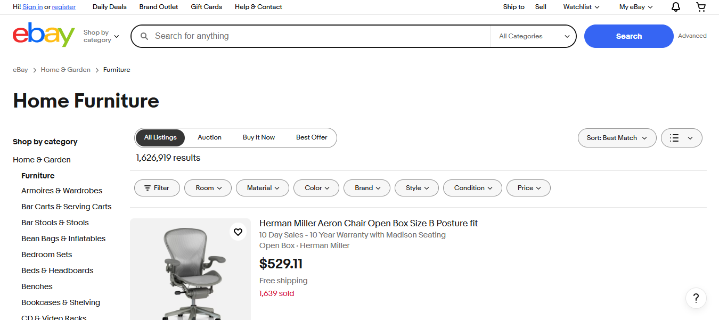Click the register link

click(x=63, y=7)
